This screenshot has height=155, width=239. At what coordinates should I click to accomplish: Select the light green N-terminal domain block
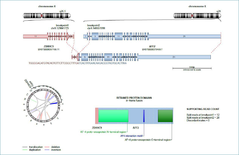113,116
